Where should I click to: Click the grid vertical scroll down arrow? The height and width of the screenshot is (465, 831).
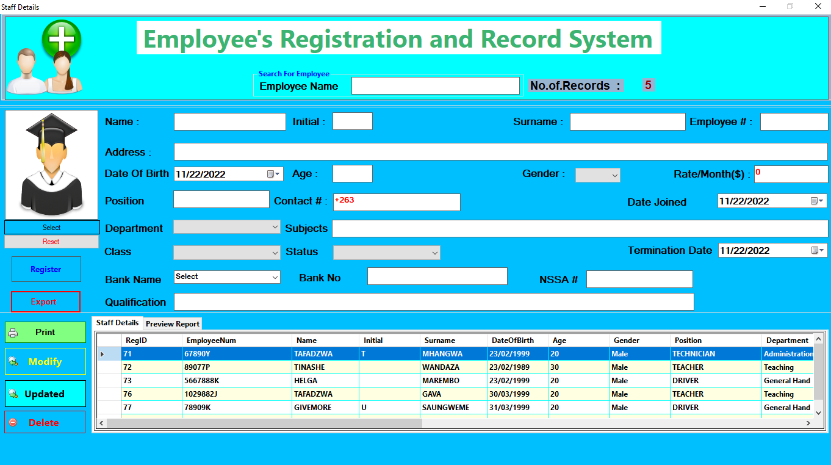[x=819, y=412]
